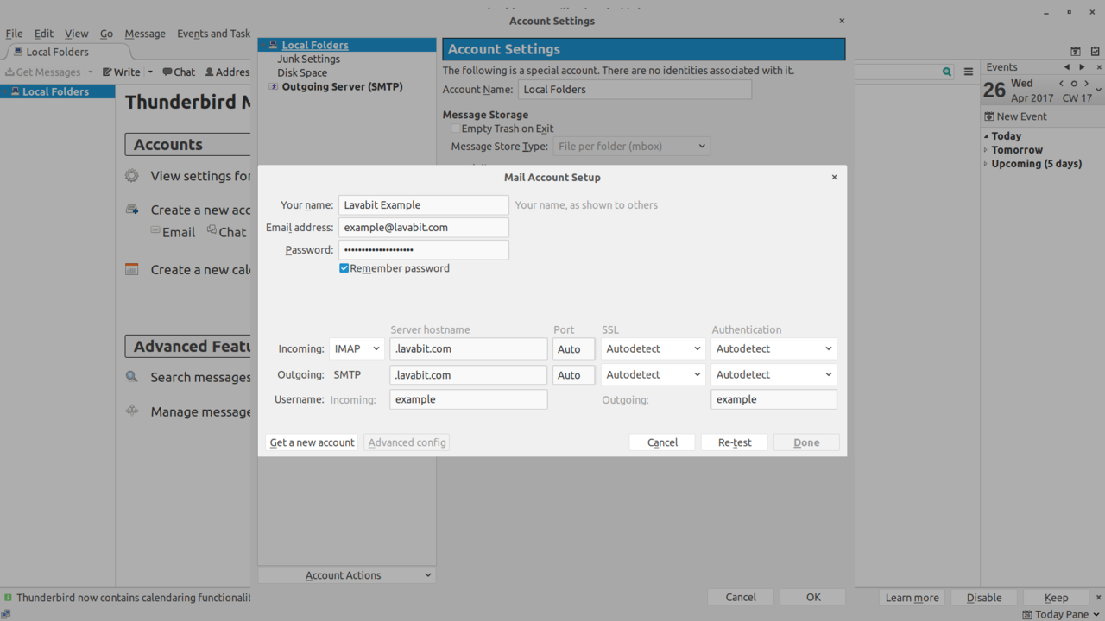
Task: Open the outgoing Authentication dropdown
Action: (773, 374)
